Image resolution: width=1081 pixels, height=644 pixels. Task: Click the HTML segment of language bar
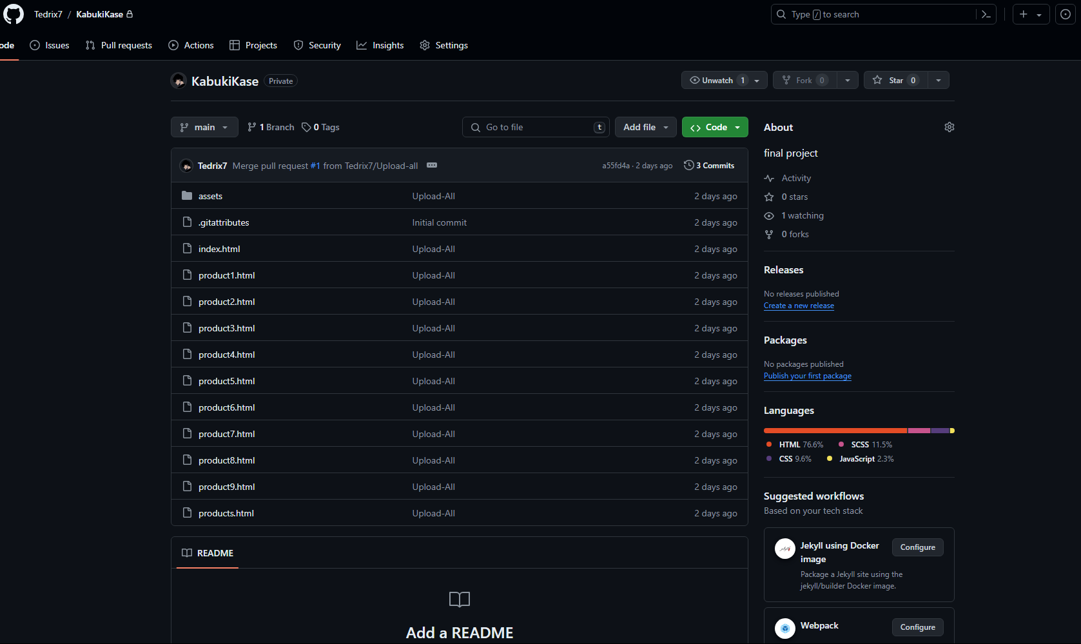click(x=835, y=431)
